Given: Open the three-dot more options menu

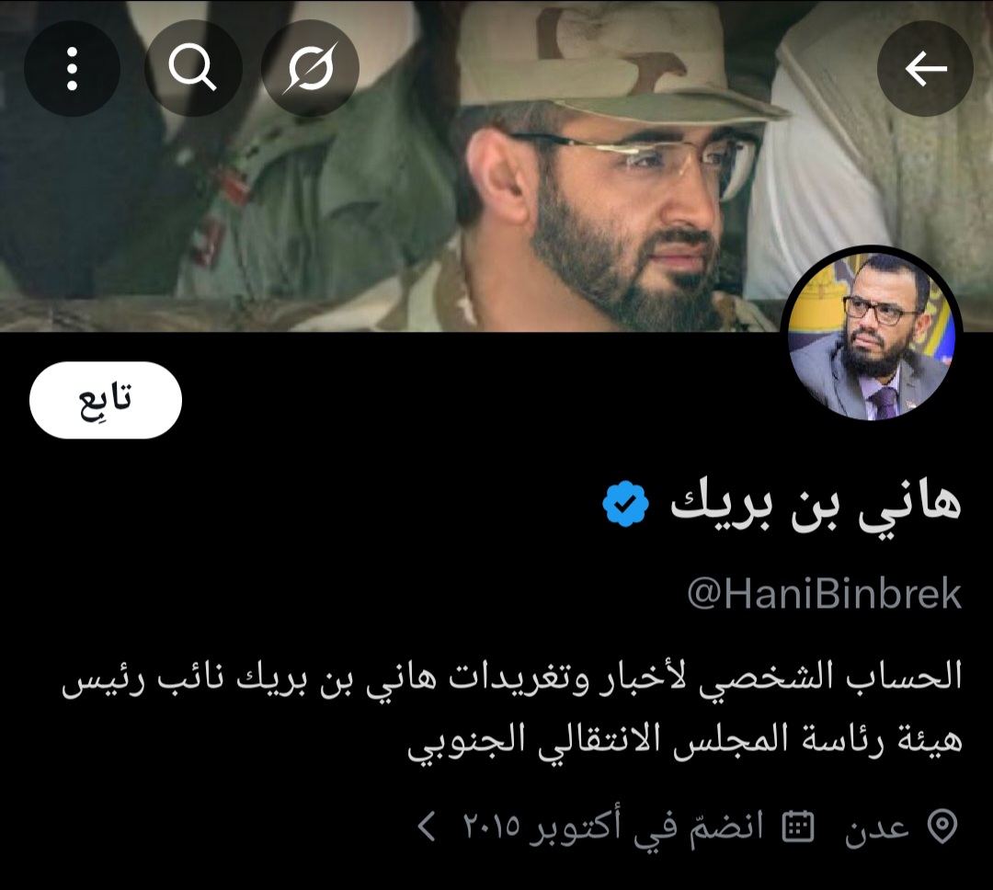Looking at the screenshot, I should coord(73,68).
